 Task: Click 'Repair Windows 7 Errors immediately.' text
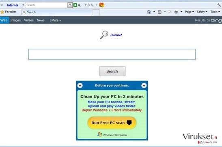point(112,110)
